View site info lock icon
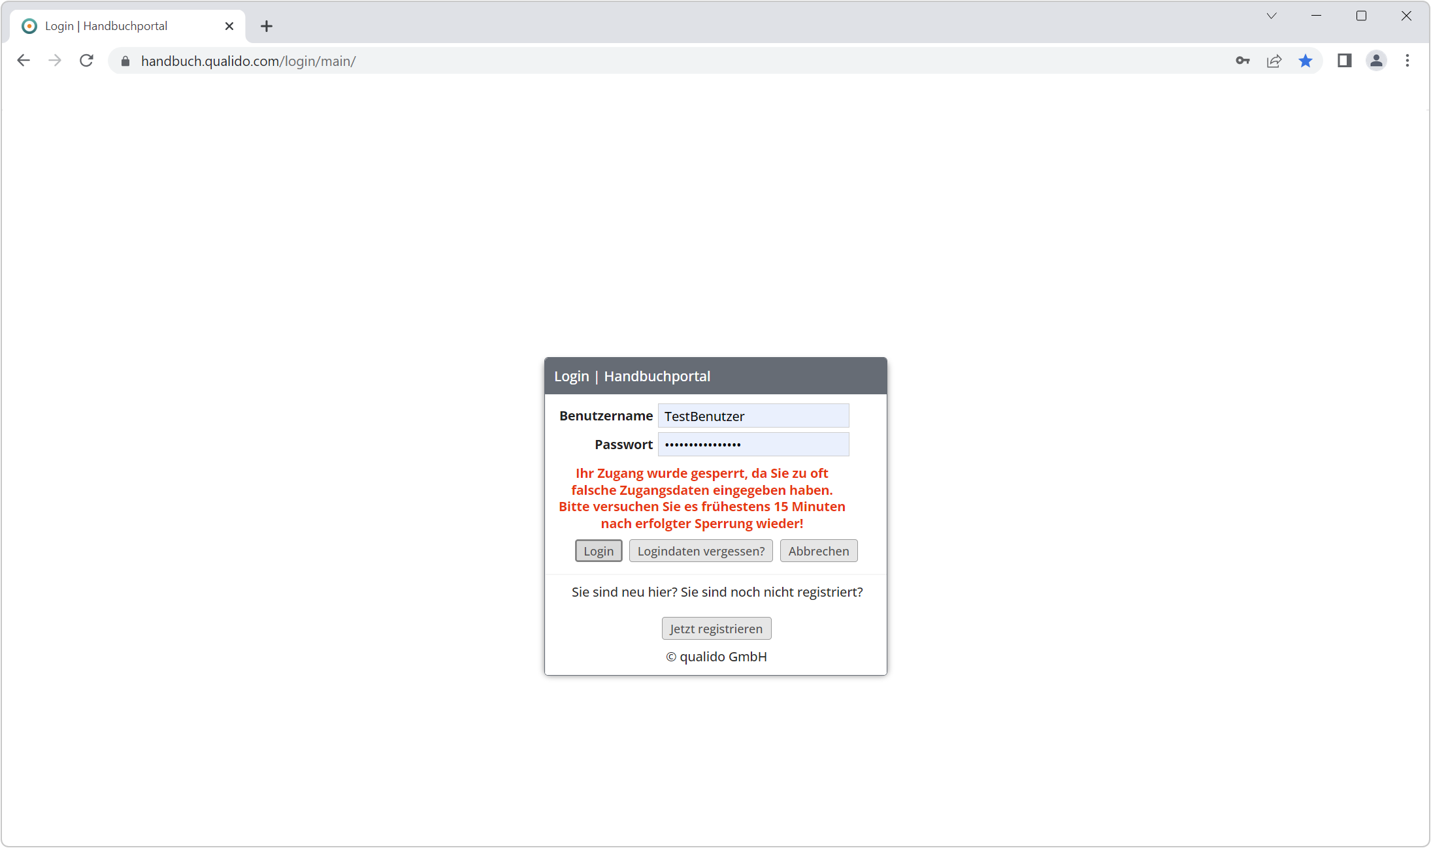The height and width of the screenshot is (848, 1431). click(125, 61)
